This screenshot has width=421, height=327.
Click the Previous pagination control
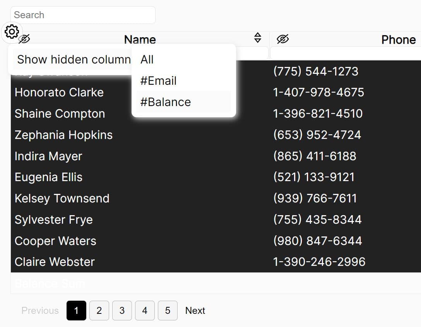tap(40, 310)
